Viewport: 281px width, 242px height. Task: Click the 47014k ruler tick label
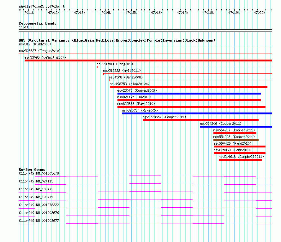point(105,13)
